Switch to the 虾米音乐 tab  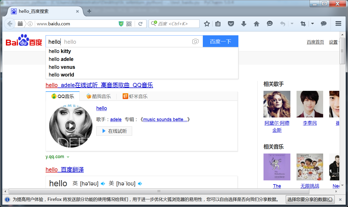135,96
